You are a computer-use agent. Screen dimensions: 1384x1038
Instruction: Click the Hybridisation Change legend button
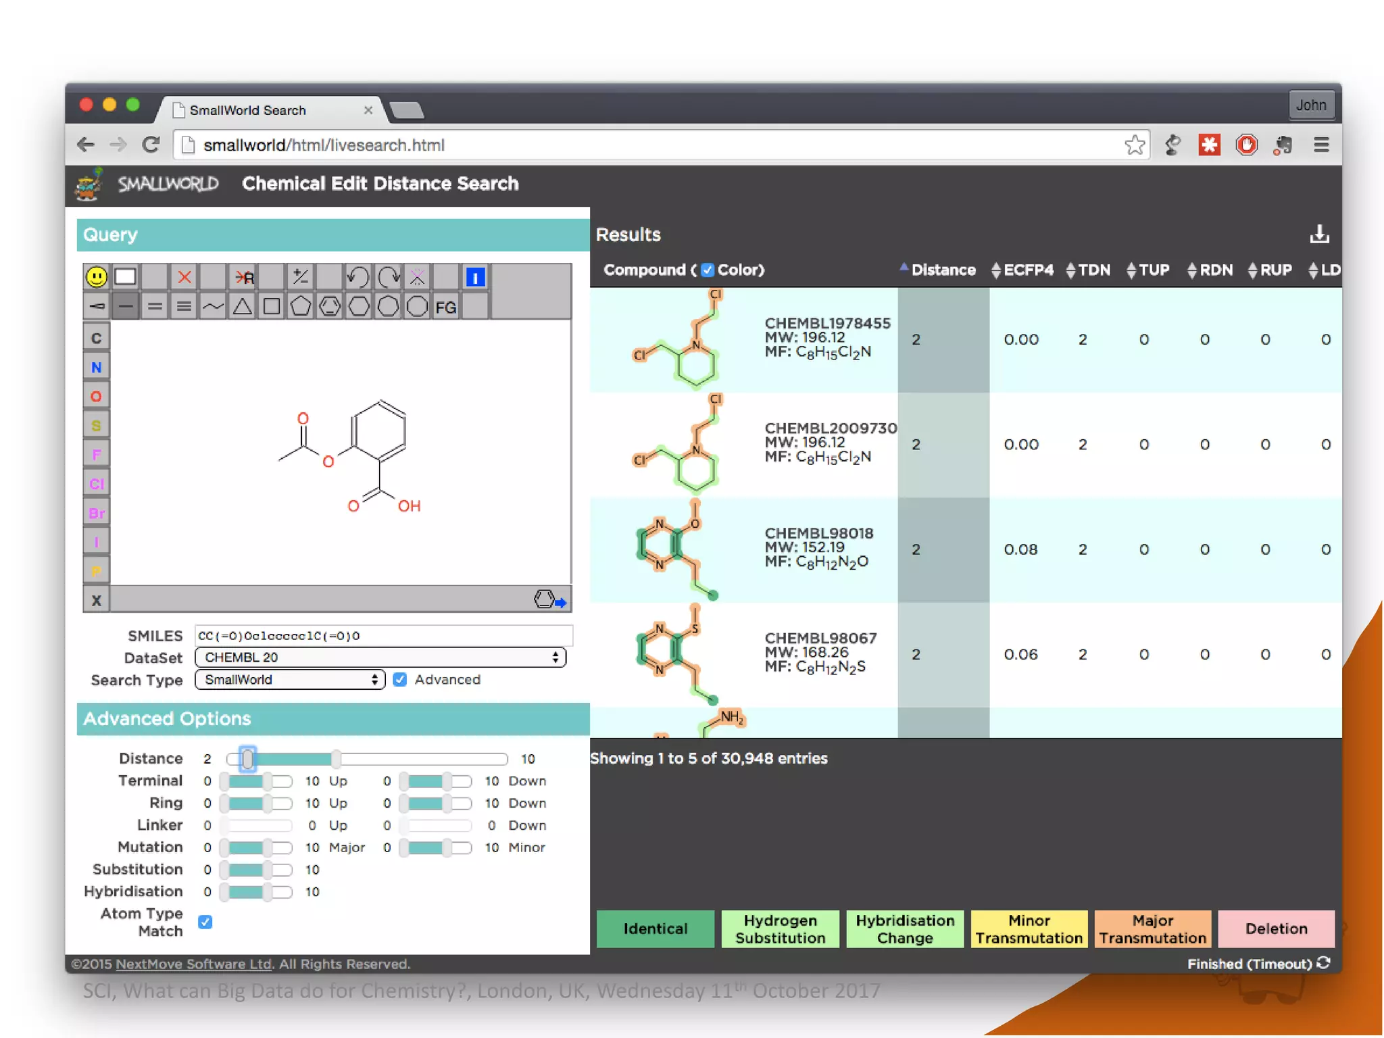(x=904, y=929)
